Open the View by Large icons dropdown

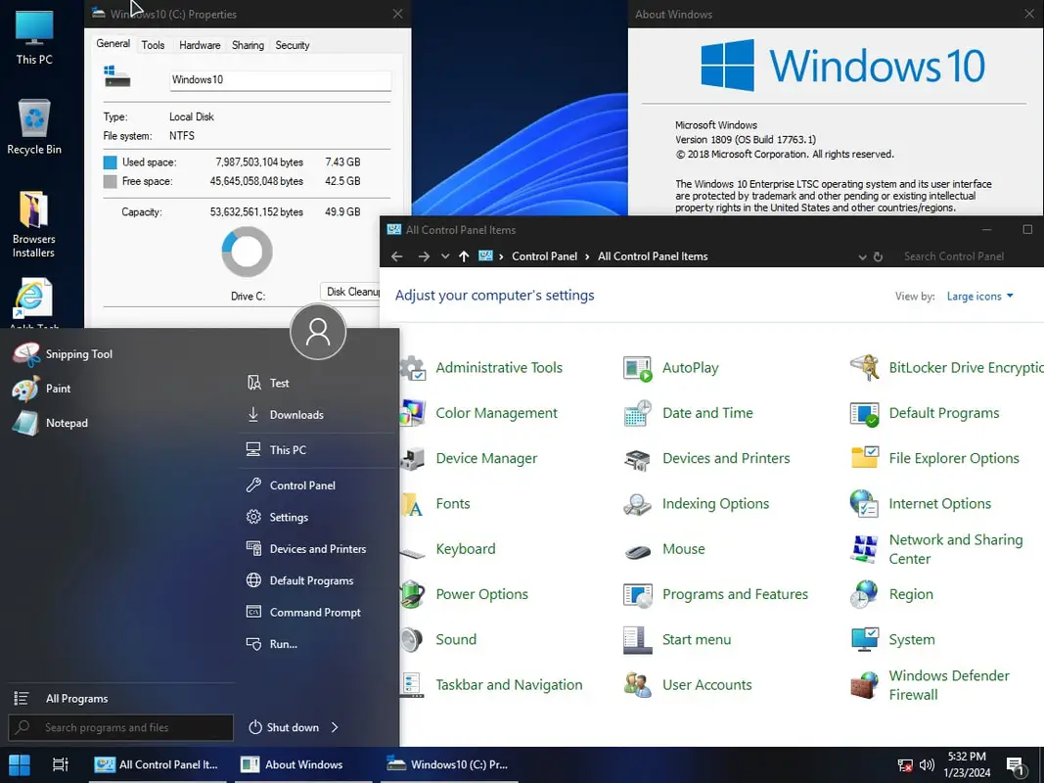[979, 297]
